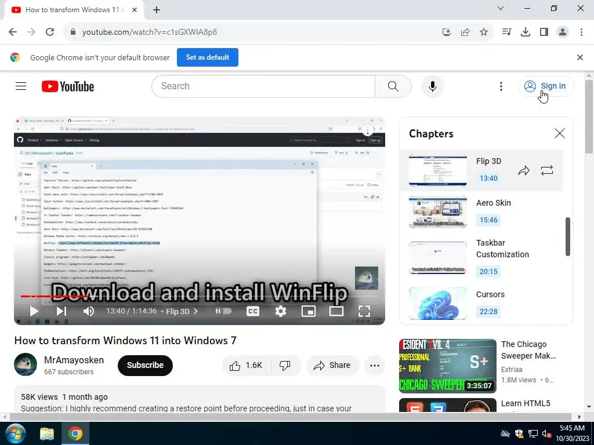This screenshot has width=594, height=445.
Task: Open more actions menu under video
Action: (x=375, y=365)
